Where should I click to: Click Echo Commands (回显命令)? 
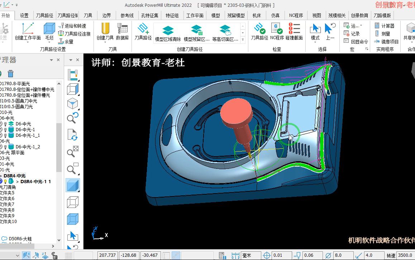(356, 41)
